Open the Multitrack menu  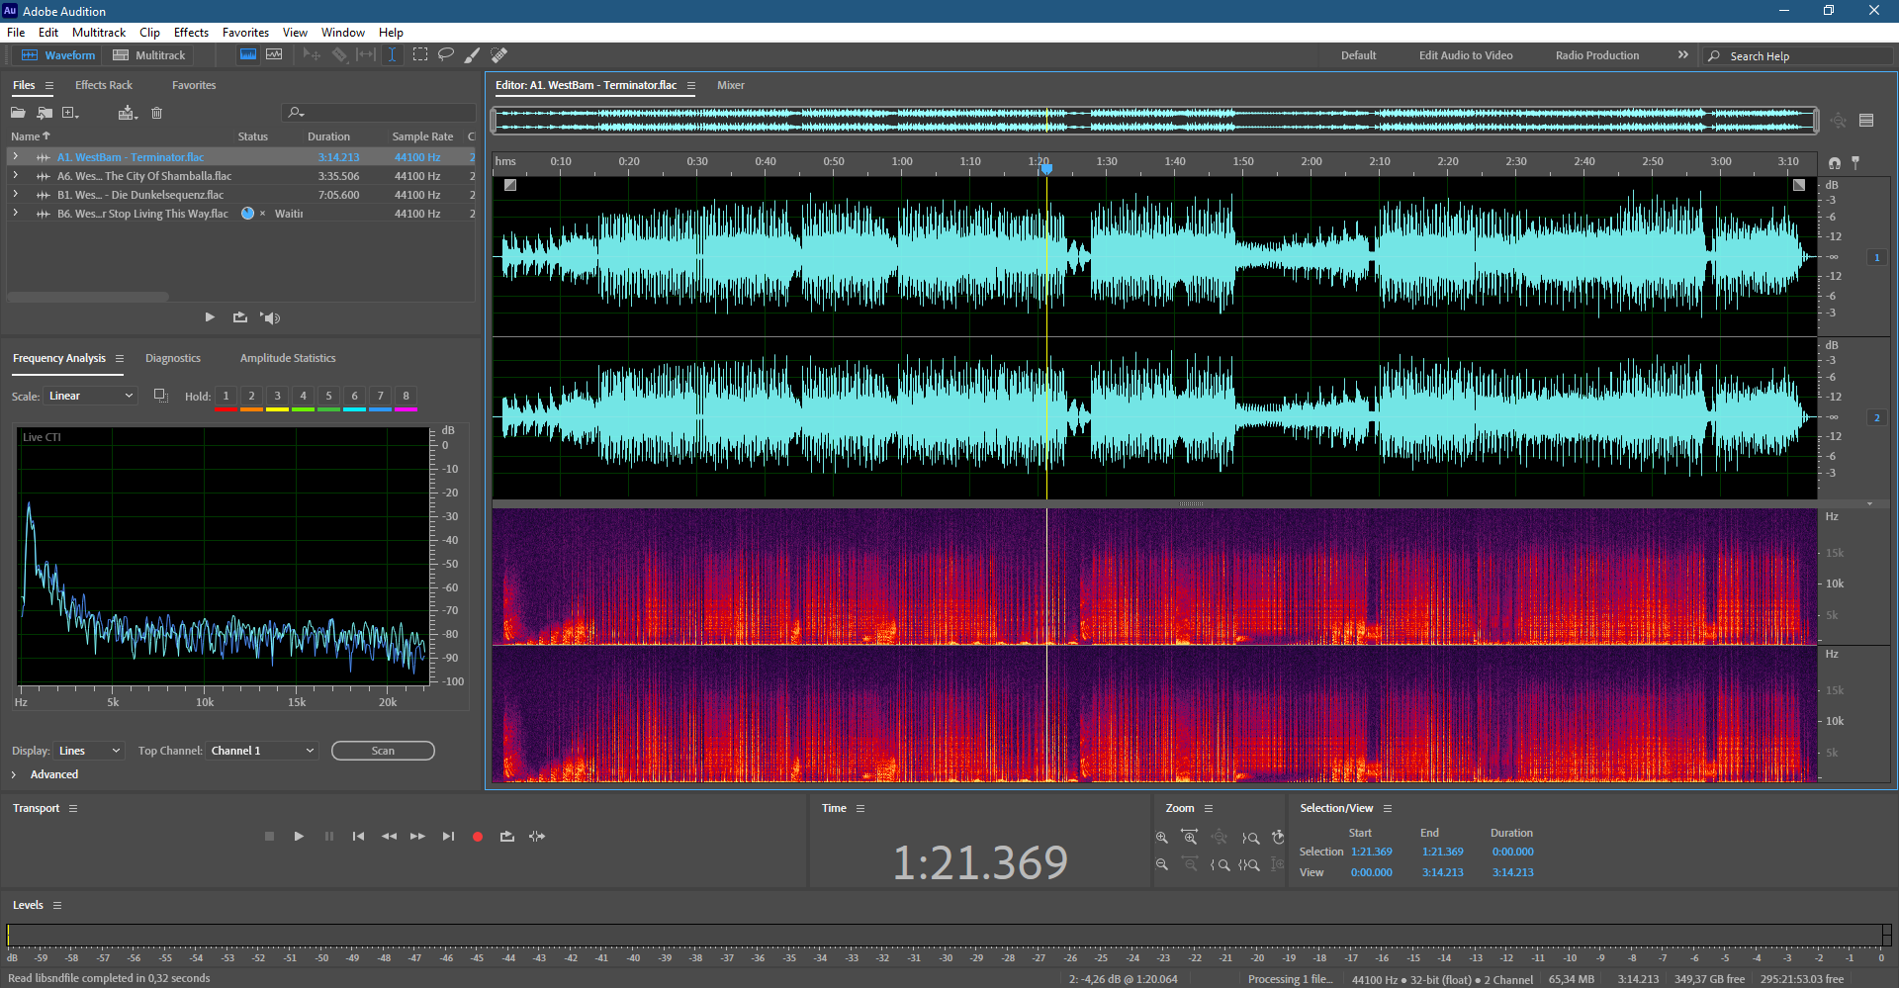click(98, 33)
